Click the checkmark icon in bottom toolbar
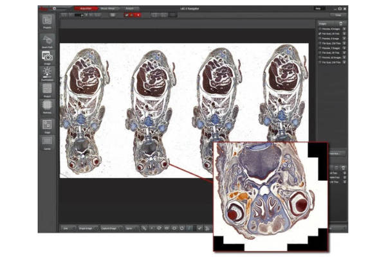This screenshot has height=257, width=386. pos(200,227)
